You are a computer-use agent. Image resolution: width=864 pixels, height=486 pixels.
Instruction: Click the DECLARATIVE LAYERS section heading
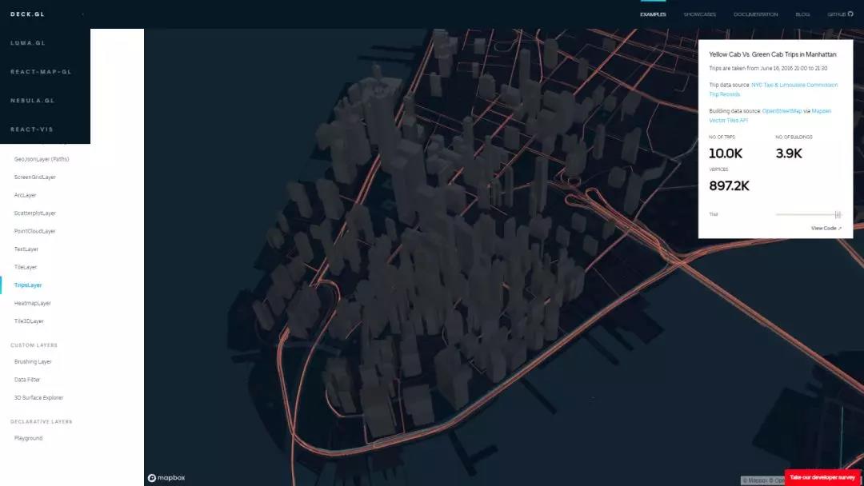42,422
